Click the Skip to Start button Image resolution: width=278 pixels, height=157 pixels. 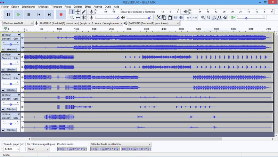pyautogui.click(x=39, y=15)
